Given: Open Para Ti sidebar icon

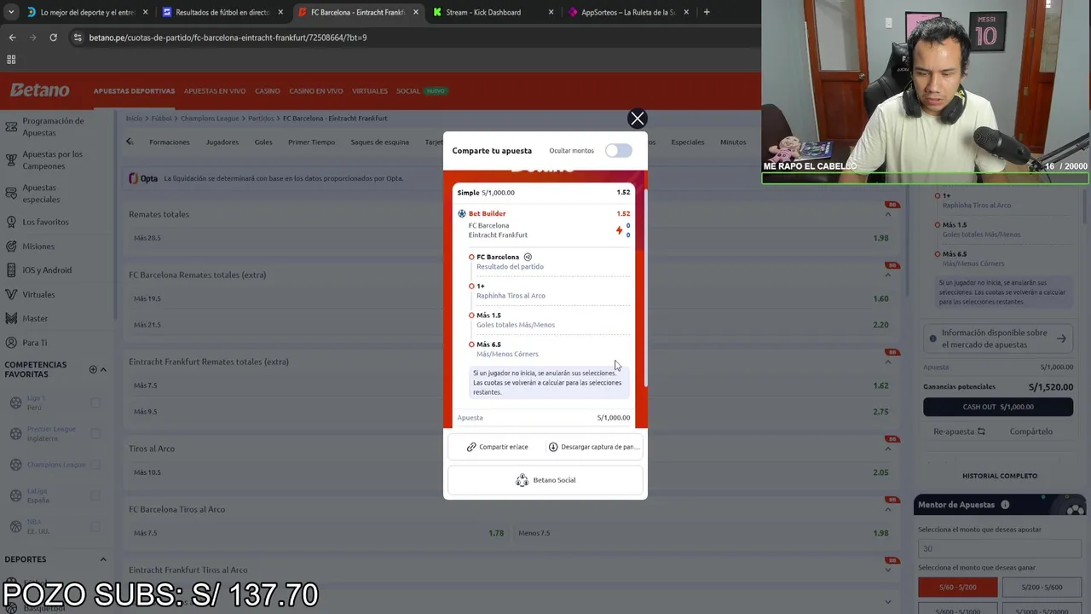Looking at the screenshot, I should (x=11, y=343).
